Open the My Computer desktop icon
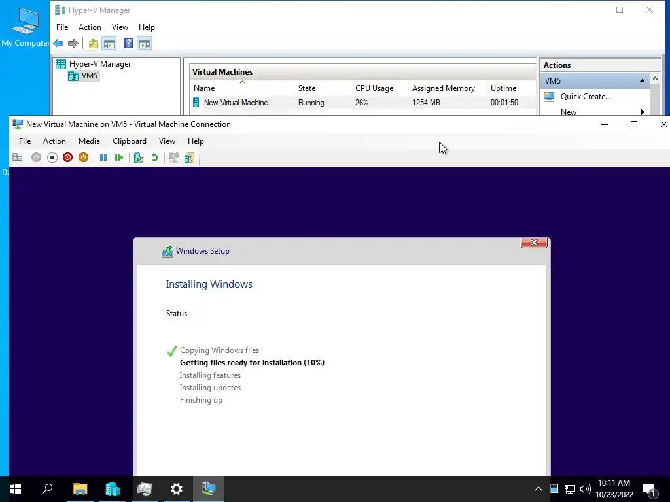Image resolution: width=670 pixels, height=502 pixels. (x=26, y=26)
